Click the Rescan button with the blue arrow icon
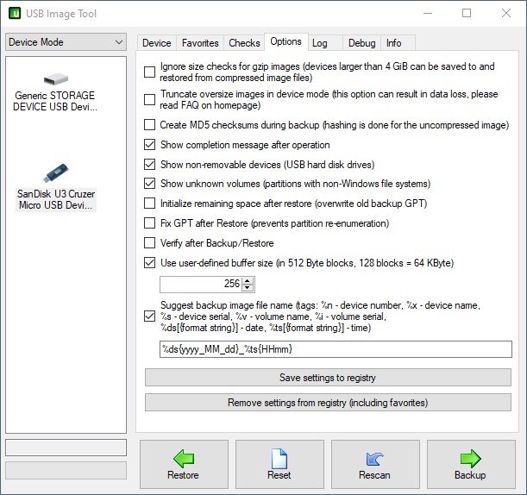The image size is (527, 495). (375, 464)
